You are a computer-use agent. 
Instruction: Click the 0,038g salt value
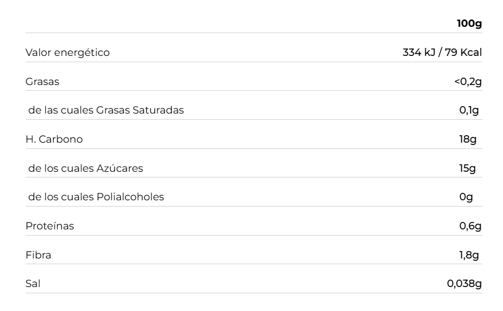pos(464,284)
